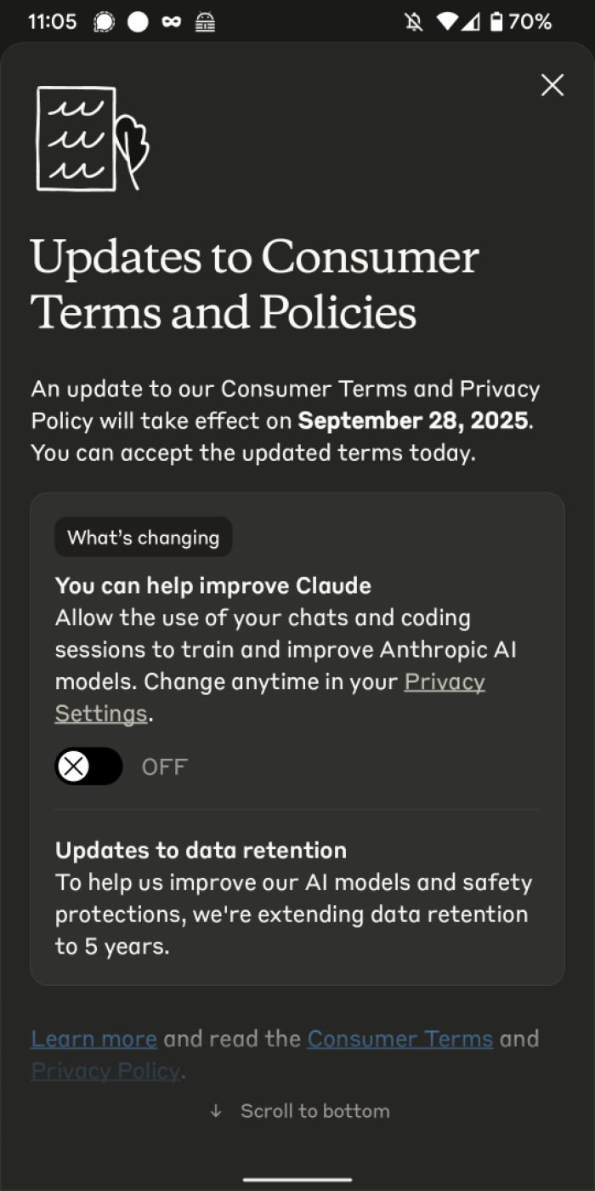Enable the chat training toggle
The image size is (595, 1191).
(x=88, y=766)
